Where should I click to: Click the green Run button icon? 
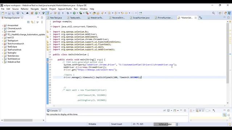coord(74,13)
